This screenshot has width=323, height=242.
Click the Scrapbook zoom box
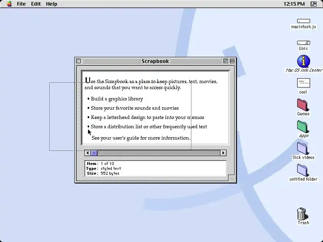pos(226,61)
